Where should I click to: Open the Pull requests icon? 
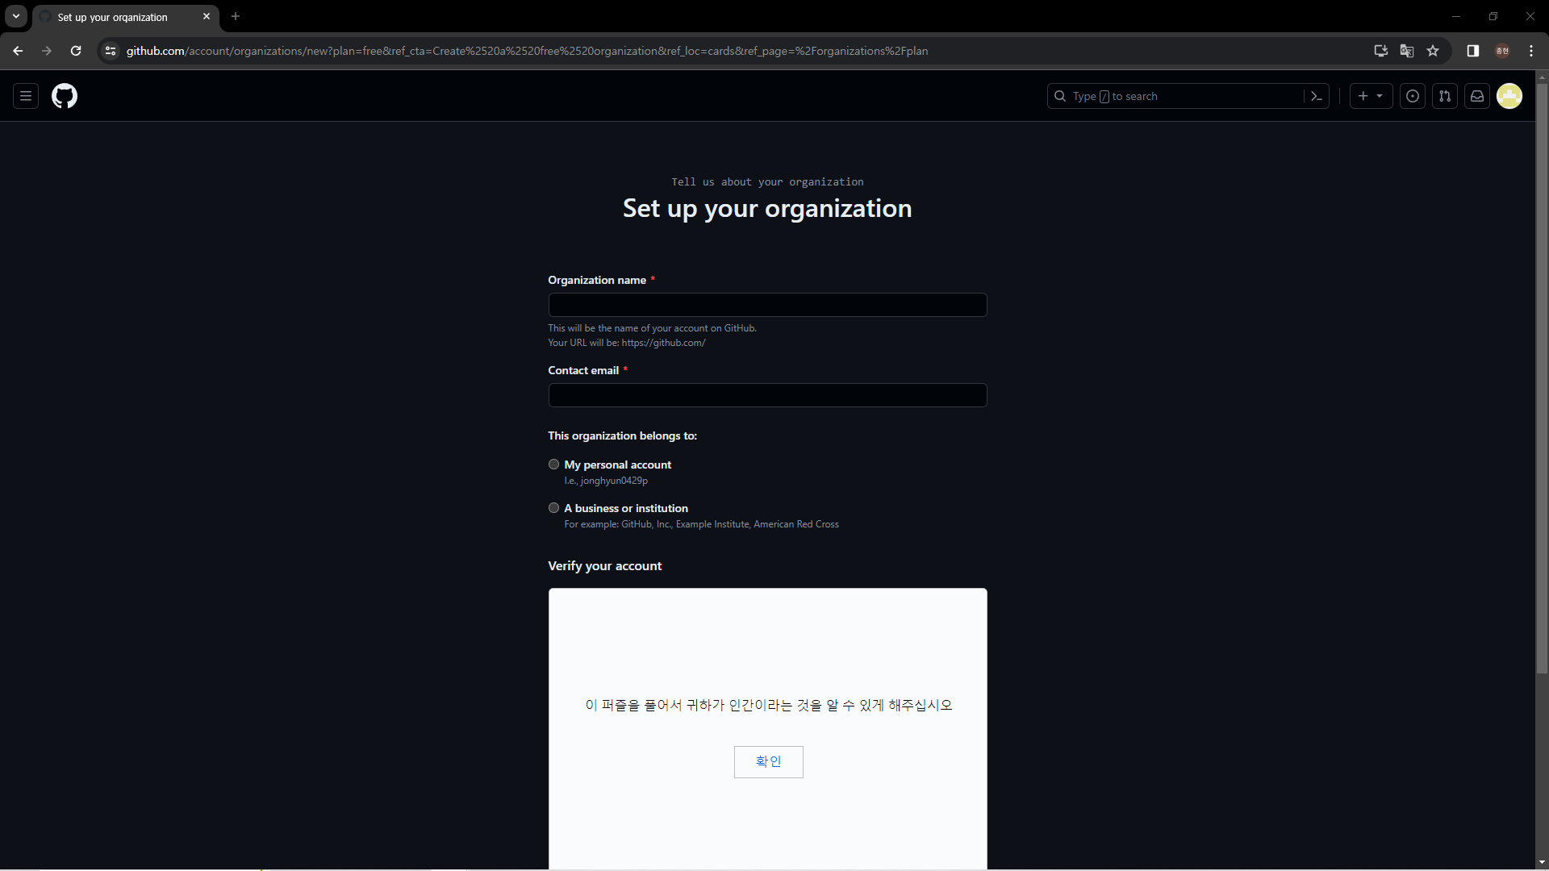tap(1445, 96)
